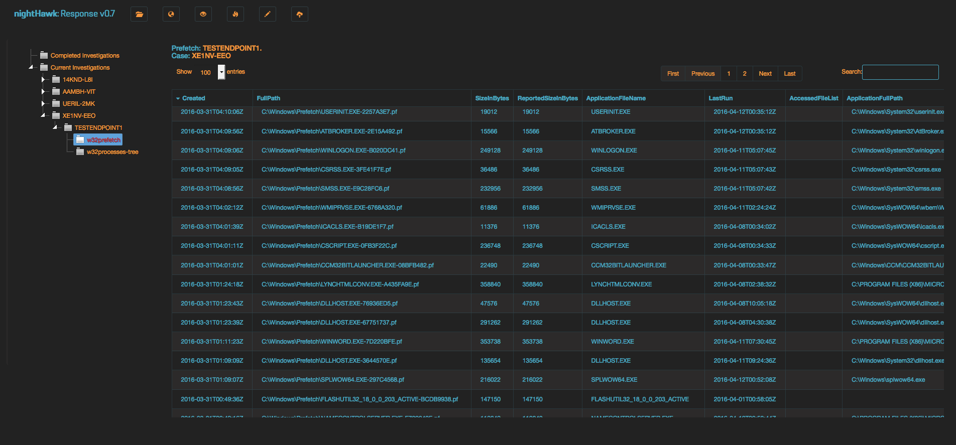Collapse the XE1NV-EEO case node
This screenshot has height=445, width=956.
pos(43,115)
